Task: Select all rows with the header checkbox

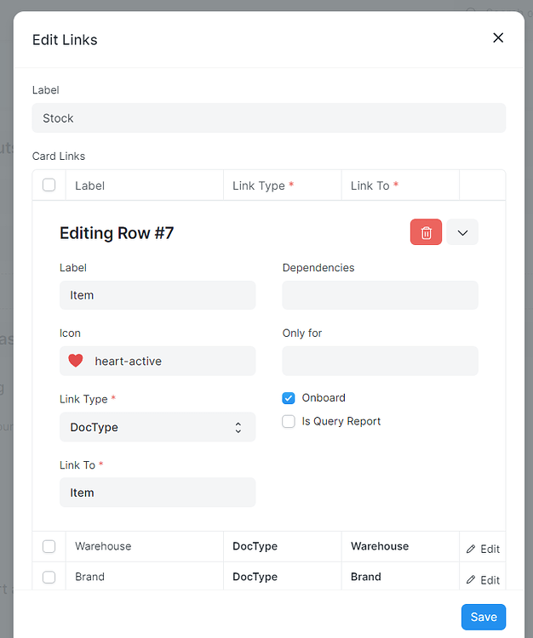Action: (49, 185)
